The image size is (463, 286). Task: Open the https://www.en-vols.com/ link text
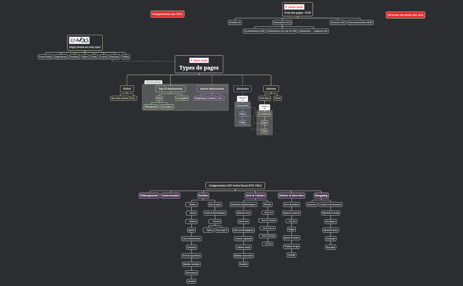tap(85, 47)
